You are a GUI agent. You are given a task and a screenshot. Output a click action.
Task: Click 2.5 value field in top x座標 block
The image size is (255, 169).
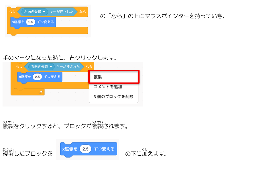(x=31, y=22)
